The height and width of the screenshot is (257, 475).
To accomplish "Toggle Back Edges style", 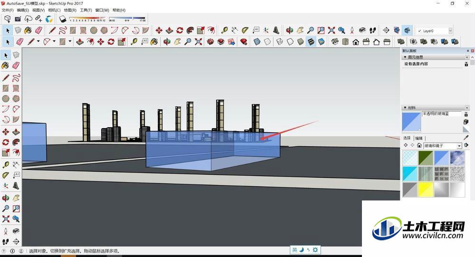I will coord(267,41).
